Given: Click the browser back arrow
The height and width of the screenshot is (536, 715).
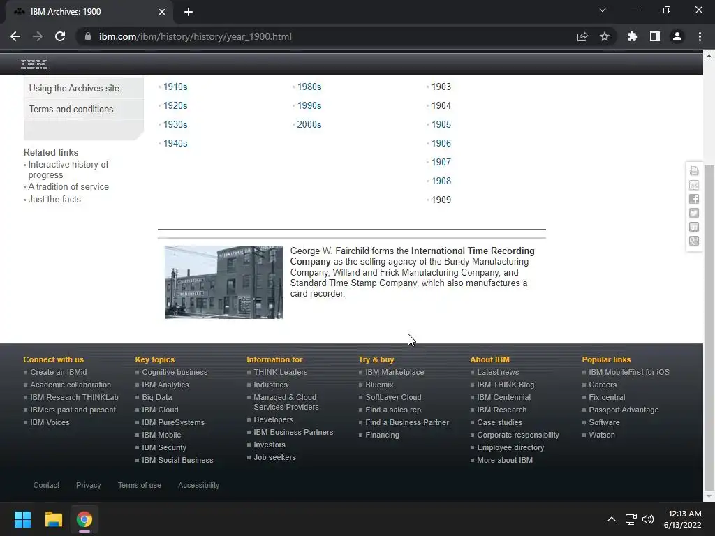Looking at the screenshot, I should point(15,36).
